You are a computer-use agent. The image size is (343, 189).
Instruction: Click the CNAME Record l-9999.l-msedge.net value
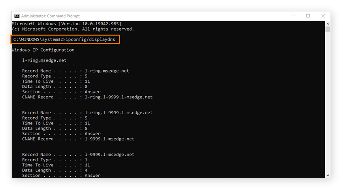109,139
